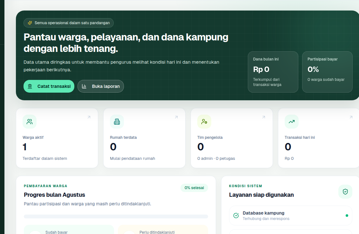Select the Semua operasional dalam satu pandangan badge
This screenshot has height=234, width=359.
coord(68,23)
